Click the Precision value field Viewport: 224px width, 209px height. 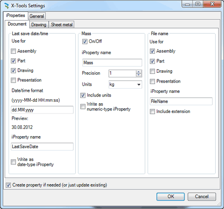[x=123, y=73]
